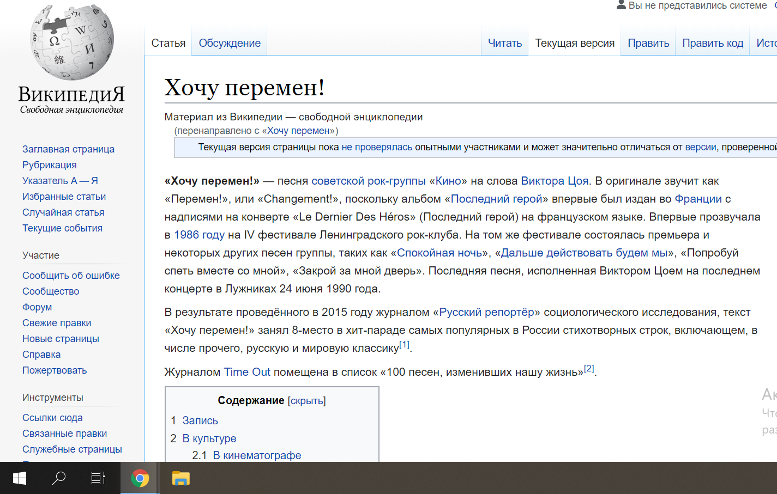Open Рубрикация in the sidebar
This screenshot has width=777, height=494.
pyautogui.click(x=49, y=165)
